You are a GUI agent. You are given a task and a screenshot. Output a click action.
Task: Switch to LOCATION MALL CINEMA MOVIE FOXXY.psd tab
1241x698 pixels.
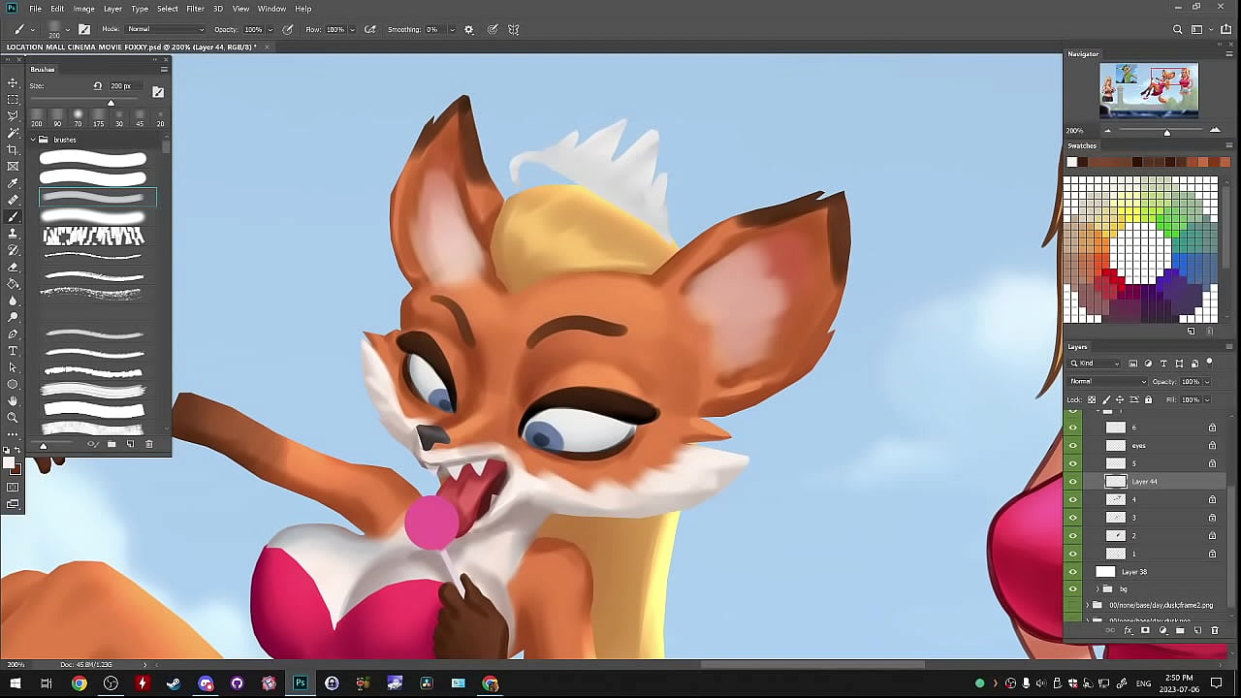click(132, 47)
